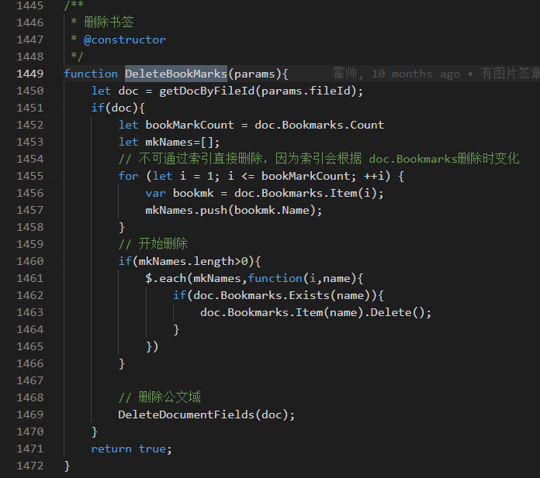The image size is (540, 478).
Task: Click 'doc.Bookmarks.Item(i)' on line 1456
Action: [305, 193]
